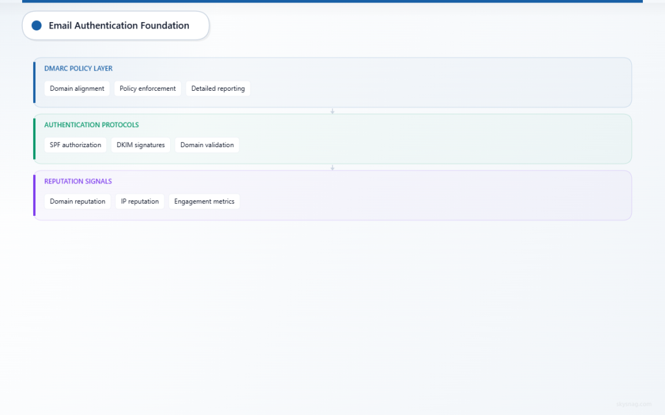The width and height of the screenshot is (665, 415).
Task: Click the SPF authorization chip
Action: 75,145
